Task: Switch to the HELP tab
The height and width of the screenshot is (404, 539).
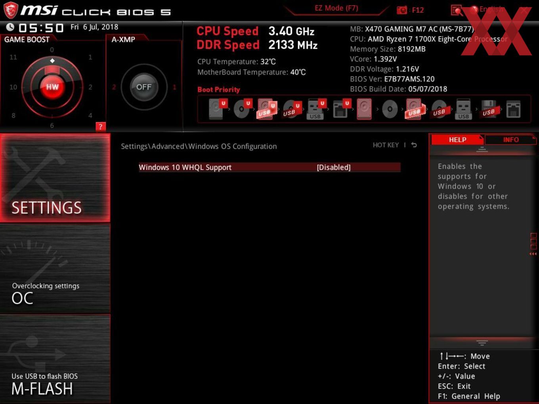Action: [x=457, y=139]
